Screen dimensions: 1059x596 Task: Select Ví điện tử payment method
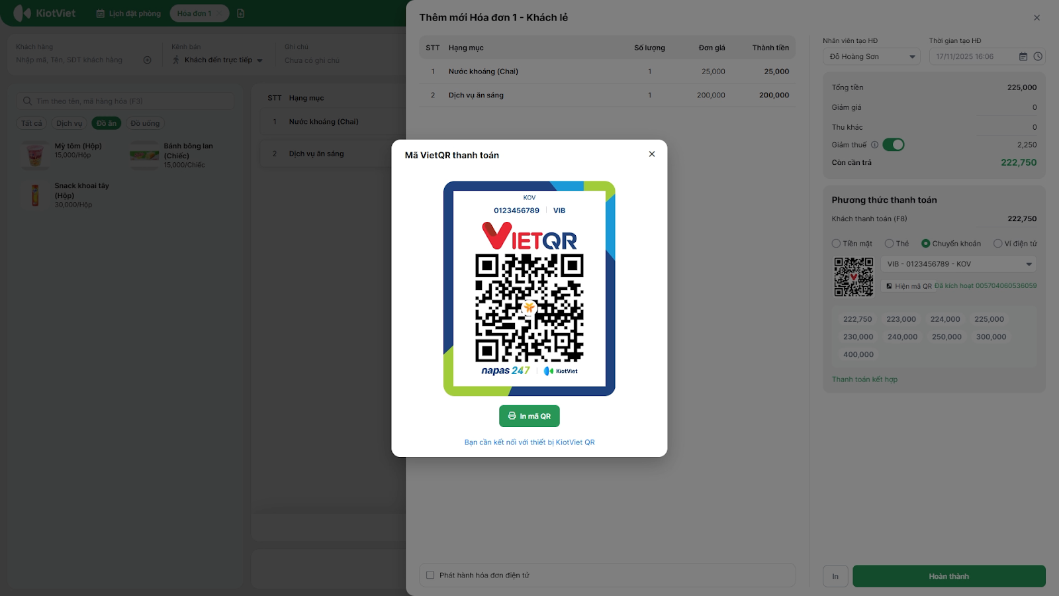tap(1015, 244)
